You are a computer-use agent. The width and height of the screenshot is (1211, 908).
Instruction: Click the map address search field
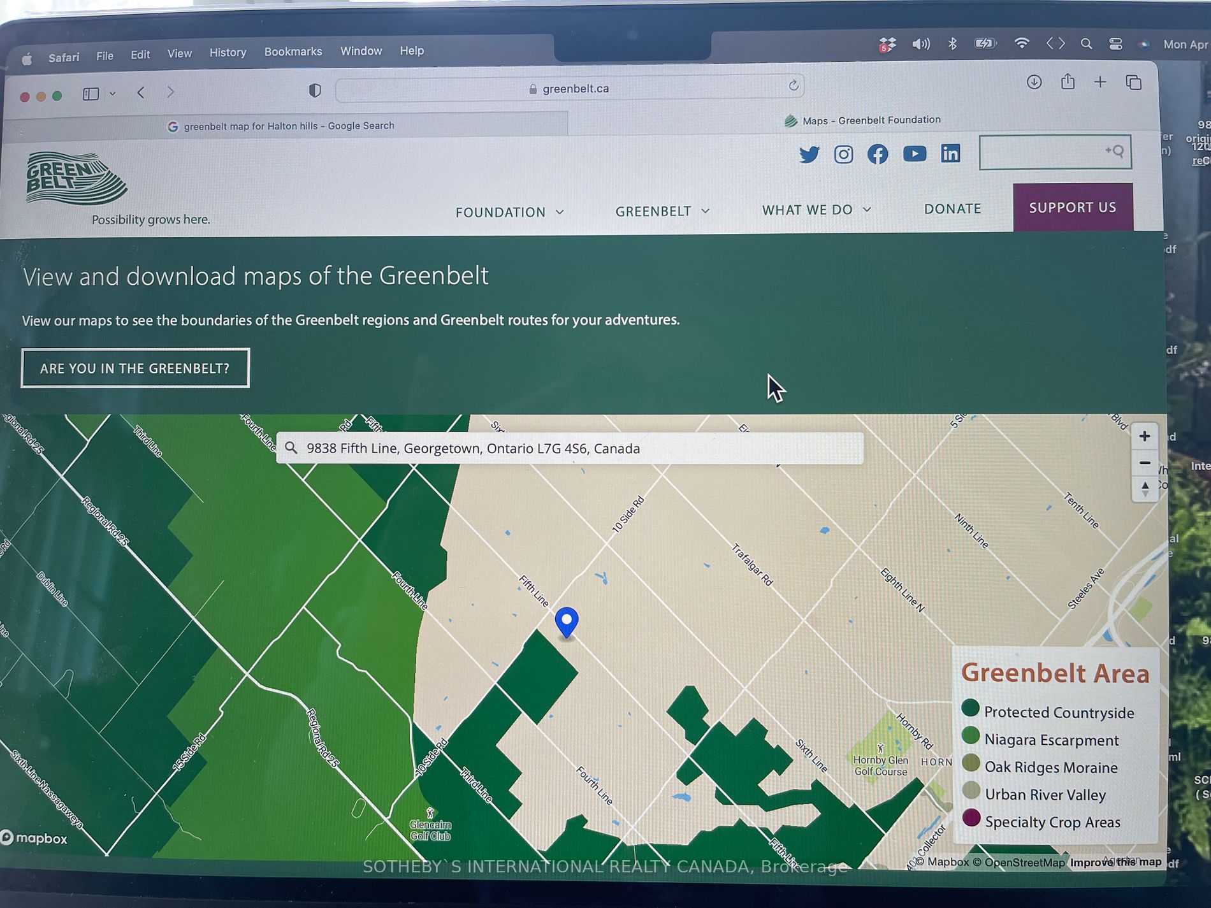pos(570,448)
